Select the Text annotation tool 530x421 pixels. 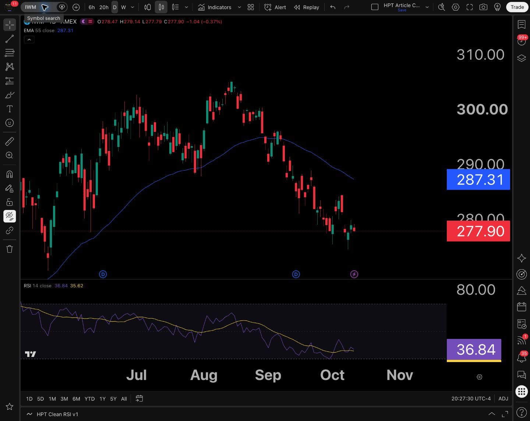point(10,109)
